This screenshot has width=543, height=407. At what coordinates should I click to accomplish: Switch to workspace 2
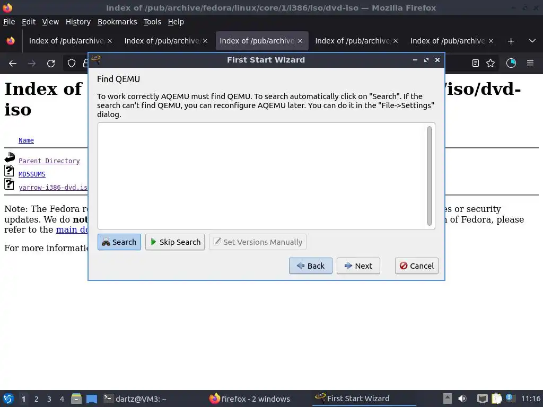tap(37, 399)
